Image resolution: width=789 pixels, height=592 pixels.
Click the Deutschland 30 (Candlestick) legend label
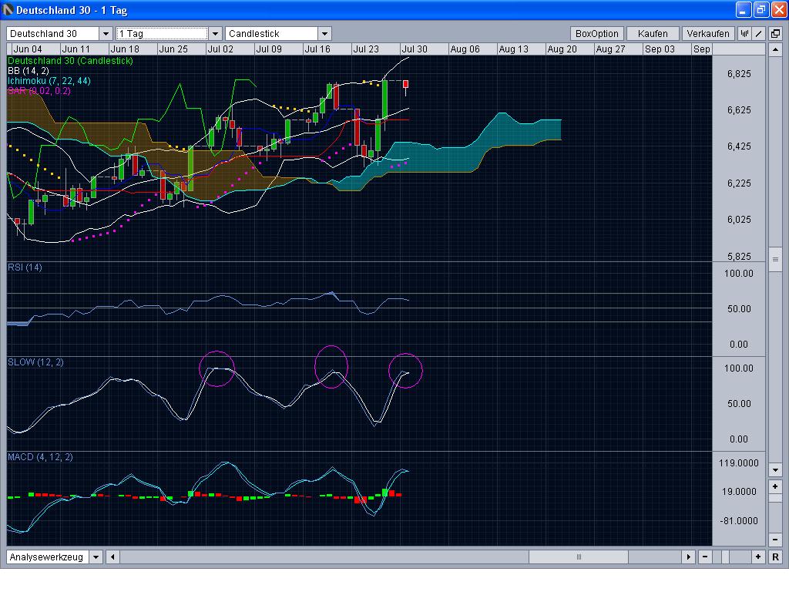tap(70, 61)
